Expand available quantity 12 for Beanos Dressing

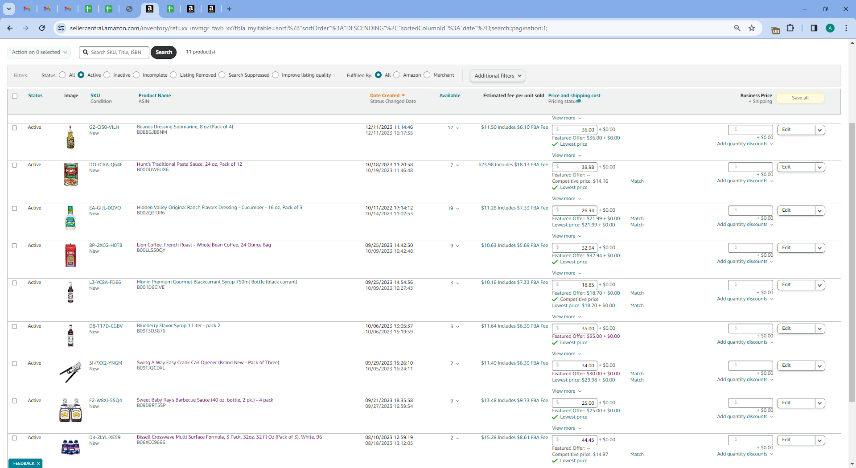[453, 128]
